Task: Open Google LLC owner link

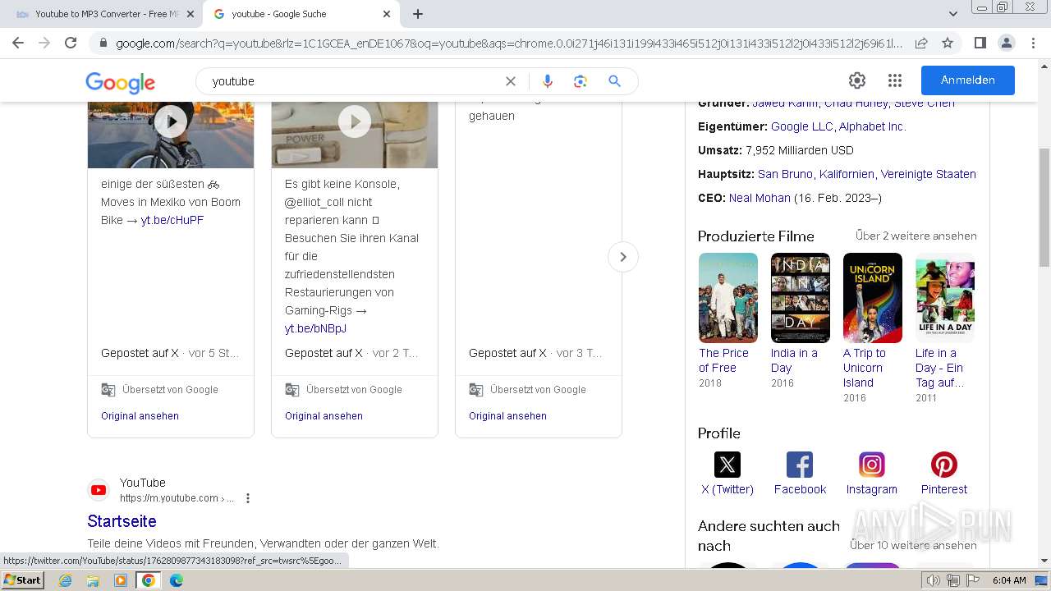Action: (x=801, y=126)
